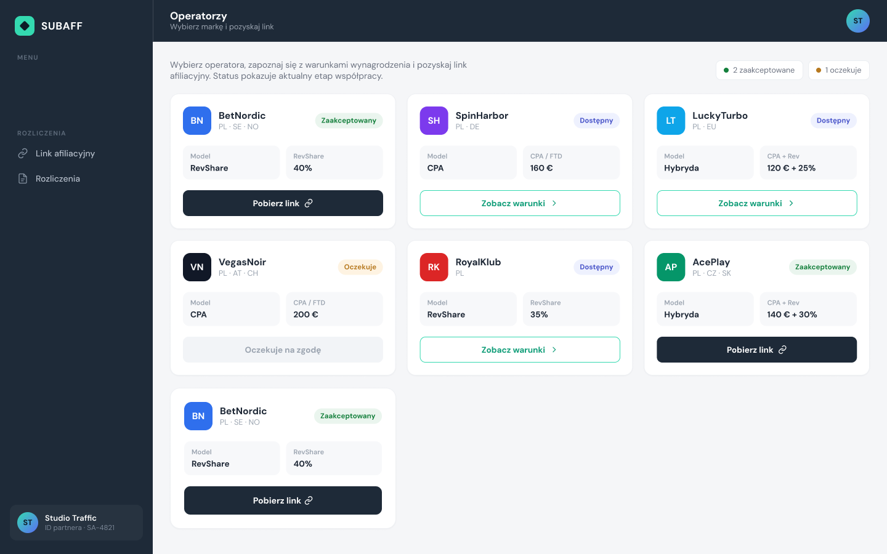Click the SUBAFF green diamond logo icon
The image size is (887, 554).
[x=25, y=26]
